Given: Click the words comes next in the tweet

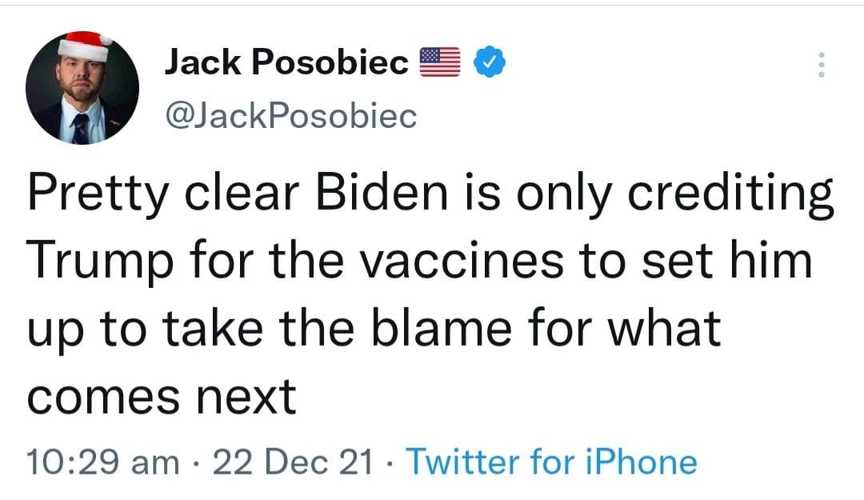Looking at the screenshot, I should click(162, 395).
